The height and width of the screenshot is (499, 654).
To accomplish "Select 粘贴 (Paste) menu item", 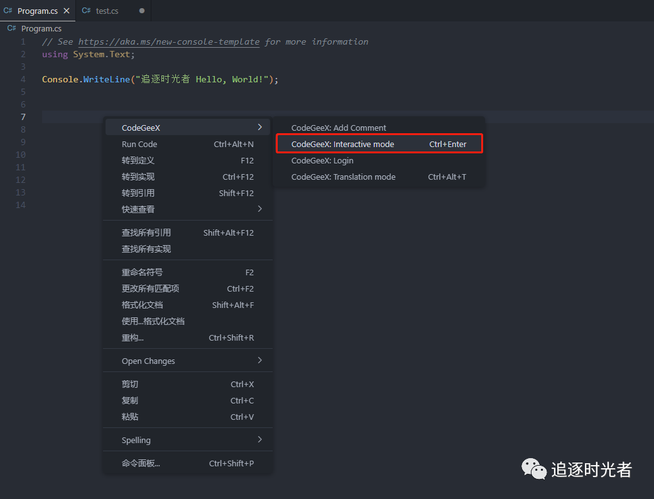I will [x=188, y=417].
